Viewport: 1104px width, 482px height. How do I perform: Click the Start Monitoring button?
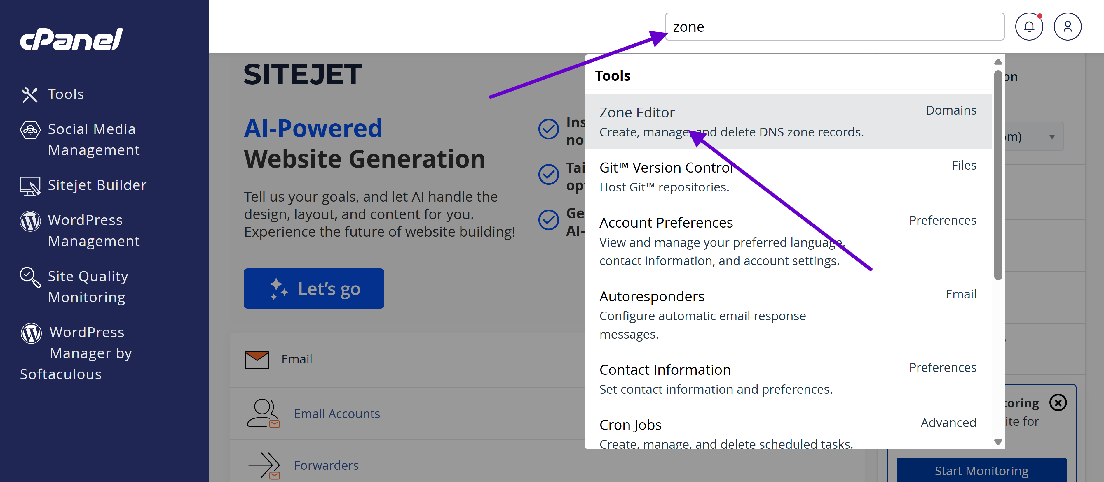pyautogui.click(x=981, y=470)
